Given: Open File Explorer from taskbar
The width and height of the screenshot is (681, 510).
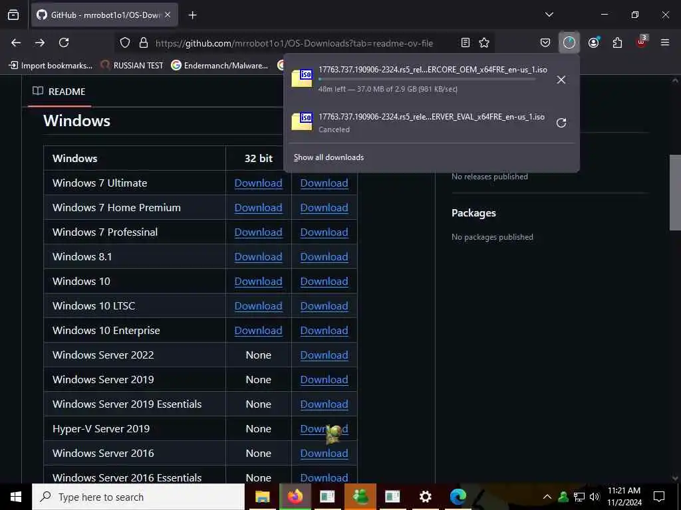Looking at the screenshot, I should tap(262, 497).
